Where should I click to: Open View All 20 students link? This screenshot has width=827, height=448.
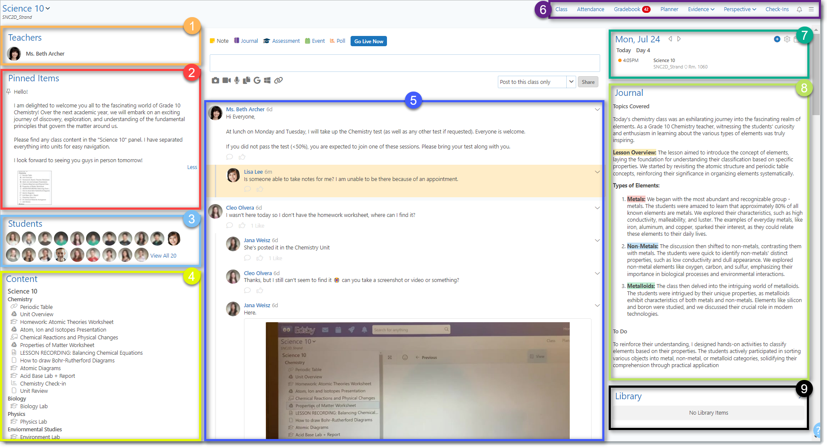click(x=163, y=255)
